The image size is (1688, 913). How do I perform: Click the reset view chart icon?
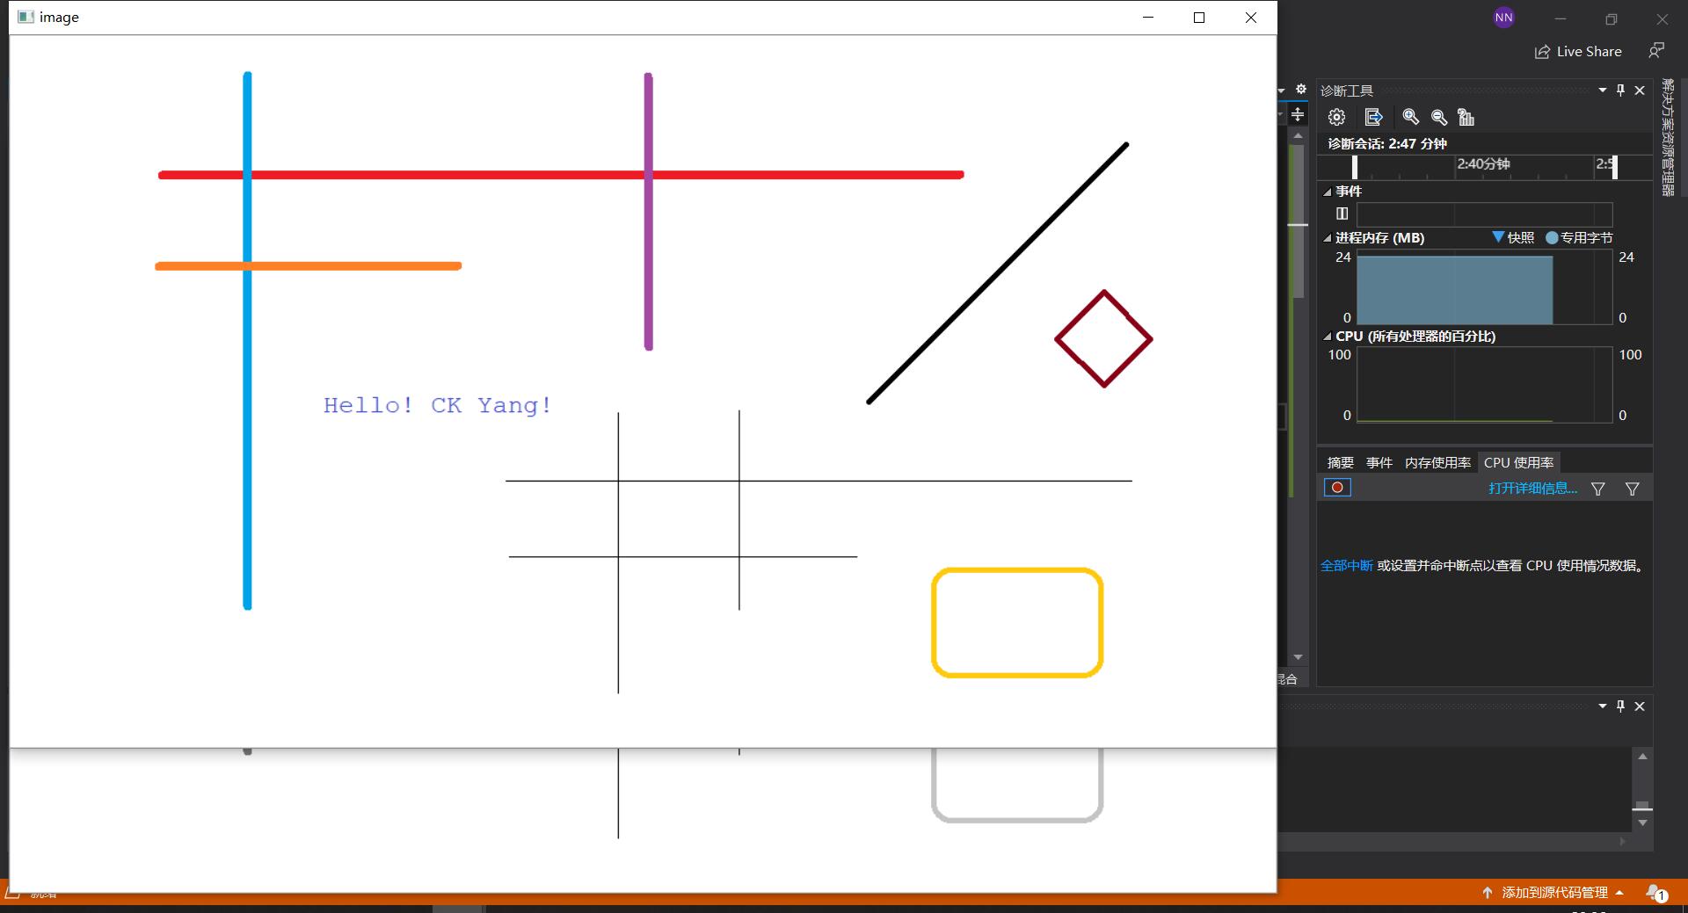[x=1466, y=117]
